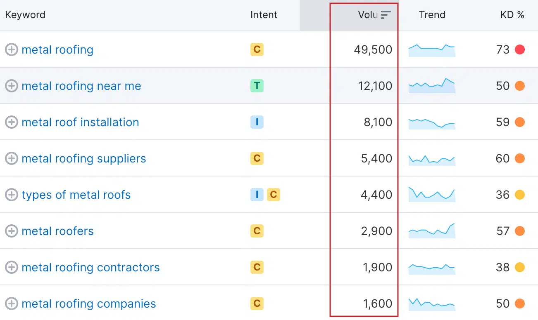This screenshot has height=320, width=538.
Task: Click the KD % column header
Action: [512, 15]
